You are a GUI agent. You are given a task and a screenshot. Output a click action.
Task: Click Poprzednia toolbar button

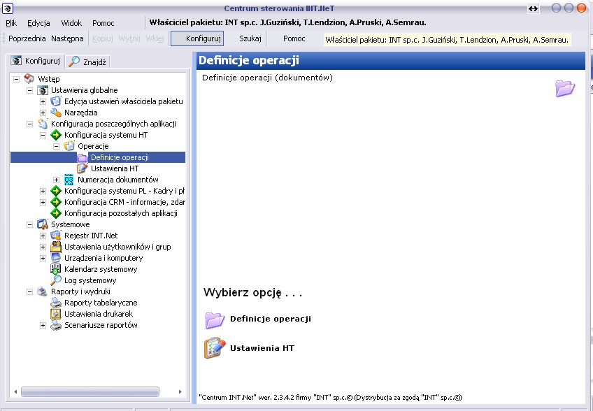pyautogui.click(x=27, y=38)
